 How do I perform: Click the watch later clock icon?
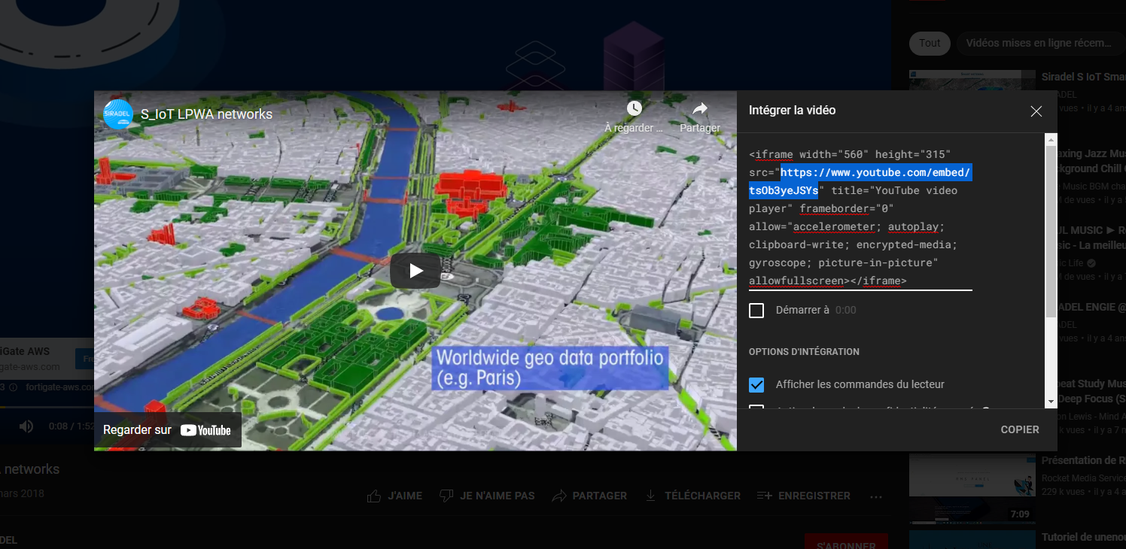[635, 108]
